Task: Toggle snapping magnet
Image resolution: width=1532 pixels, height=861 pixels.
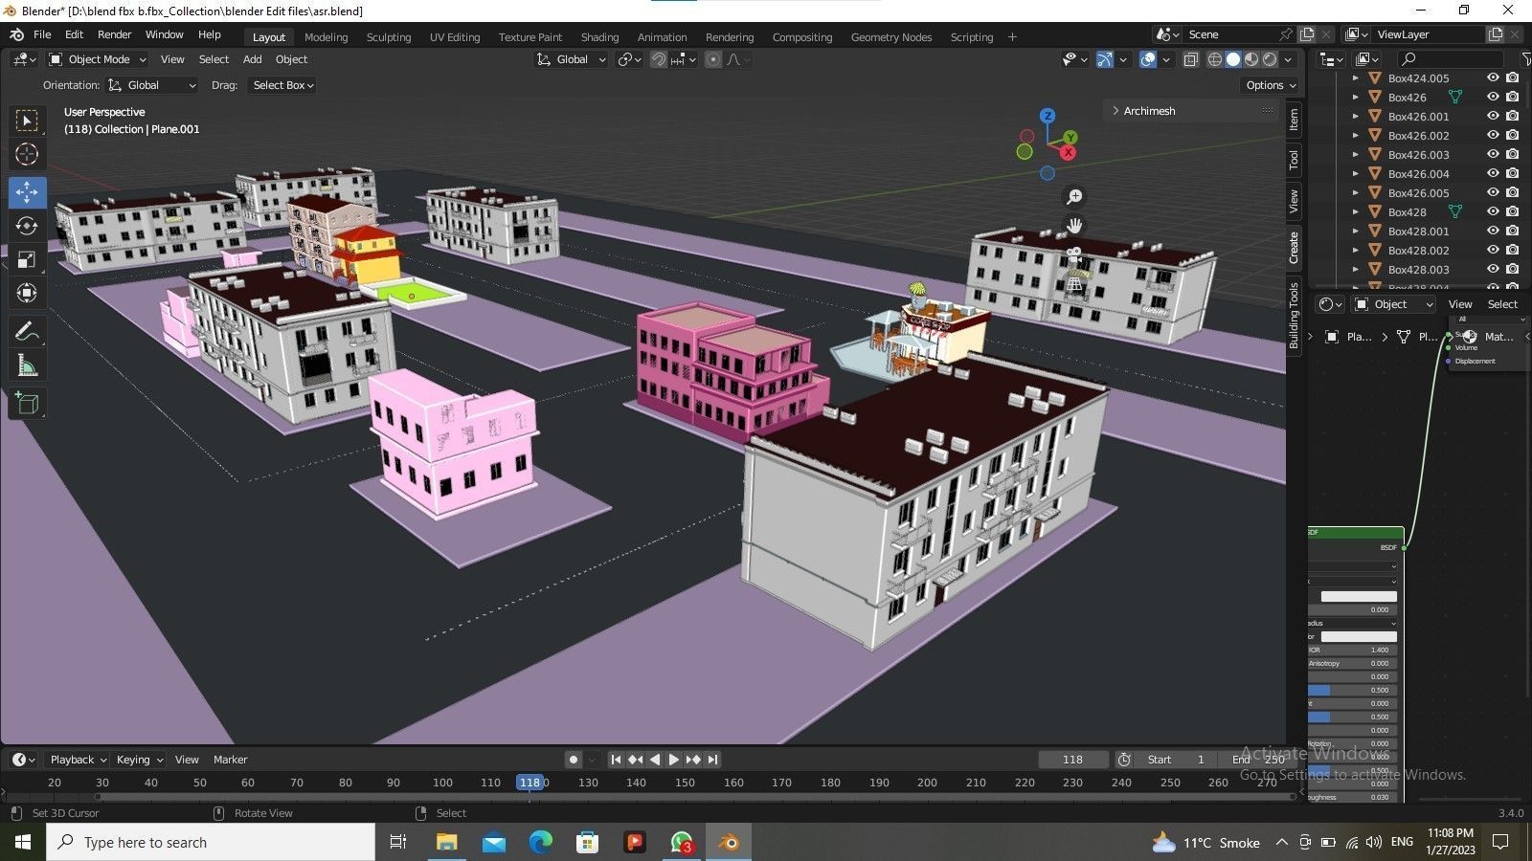Action: (x=659, y=59)
